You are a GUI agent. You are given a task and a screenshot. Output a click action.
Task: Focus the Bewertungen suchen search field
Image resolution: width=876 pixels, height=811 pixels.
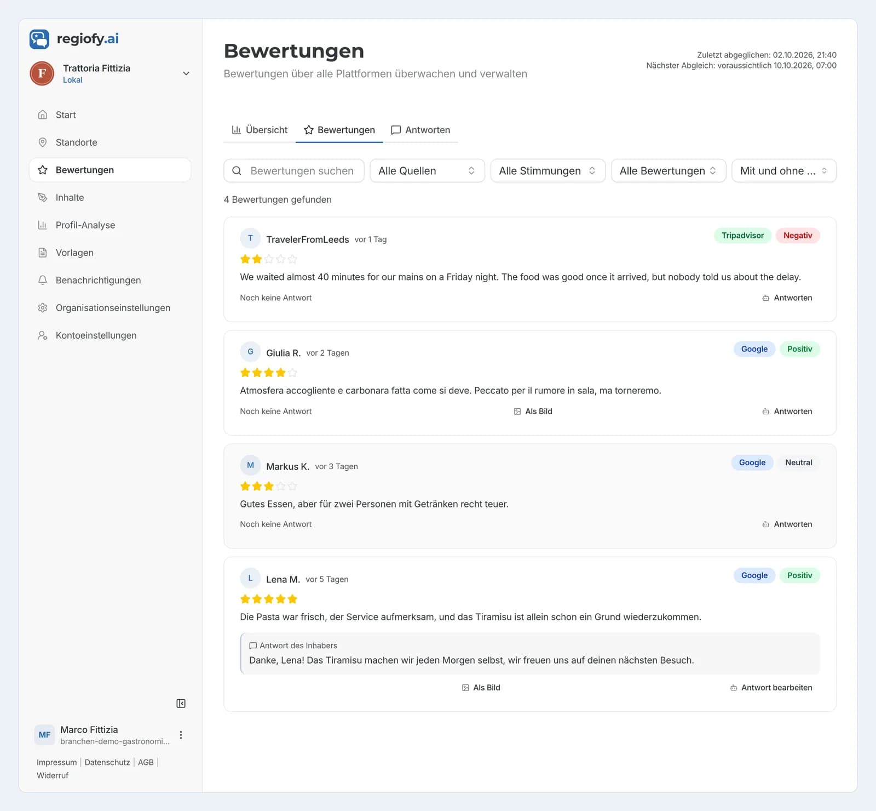[x=294, y=171]
